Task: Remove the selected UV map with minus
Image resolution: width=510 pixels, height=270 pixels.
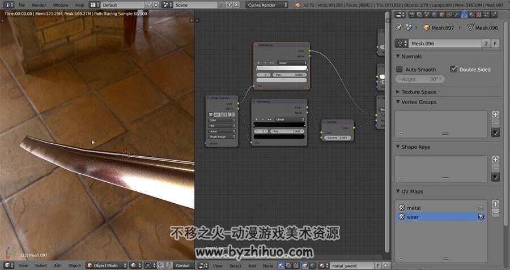Action: 495,213
